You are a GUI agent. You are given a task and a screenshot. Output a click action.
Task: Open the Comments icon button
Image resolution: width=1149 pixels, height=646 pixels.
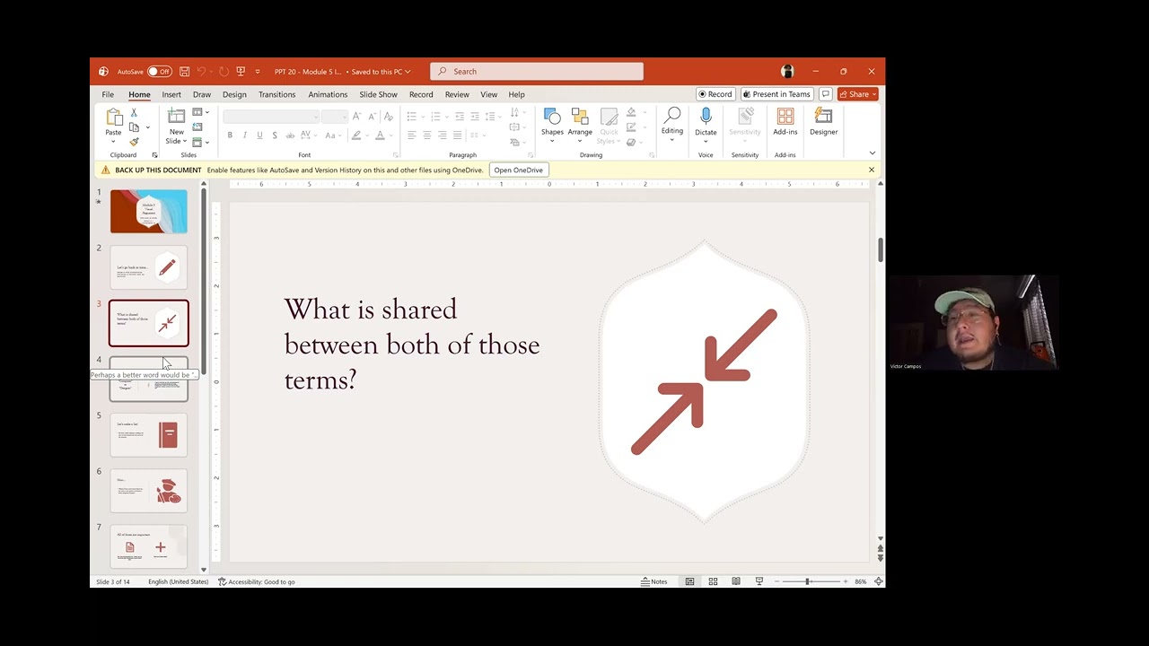click(x=825, y=94)
